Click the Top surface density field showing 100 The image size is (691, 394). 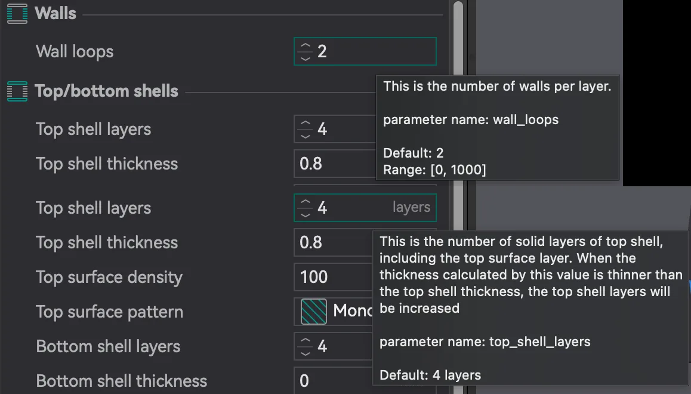pos(334,277)
